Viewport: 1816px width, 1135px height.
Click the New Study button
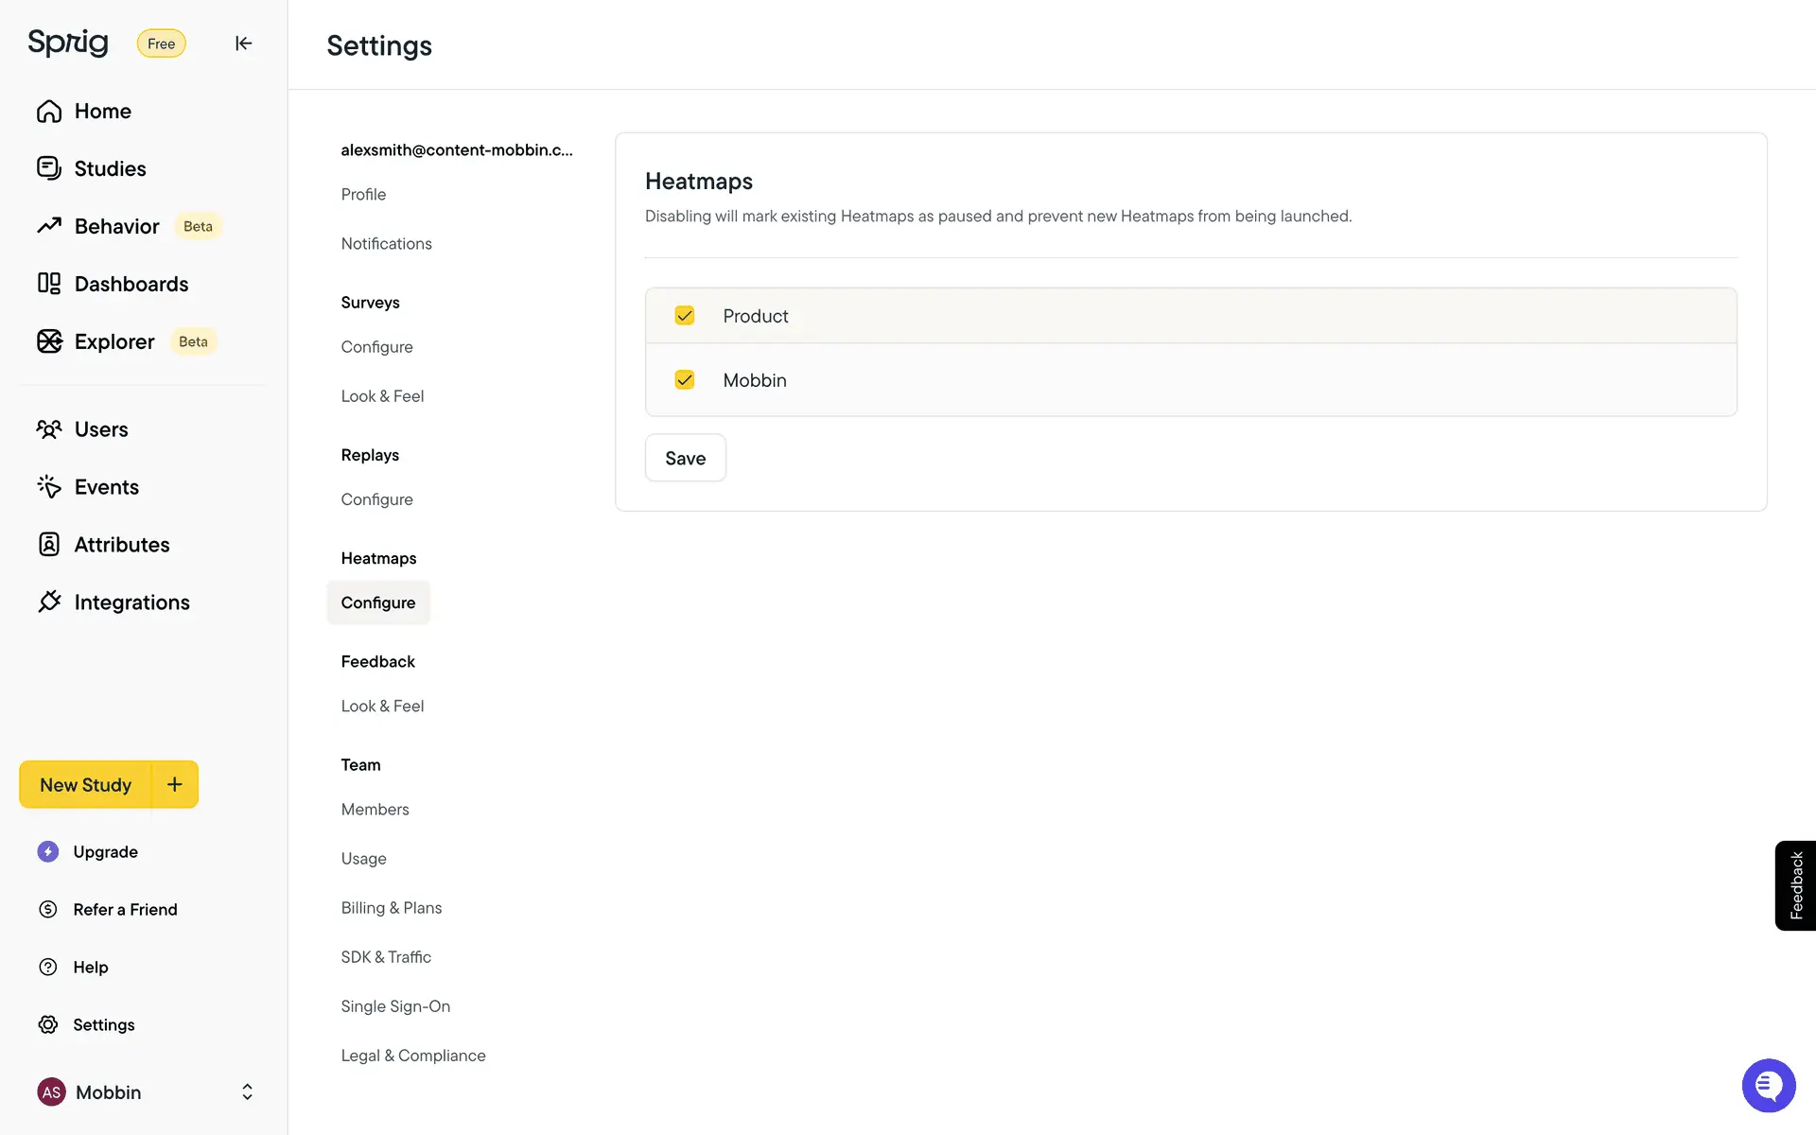pyautogui.click(x=85, y=785)
